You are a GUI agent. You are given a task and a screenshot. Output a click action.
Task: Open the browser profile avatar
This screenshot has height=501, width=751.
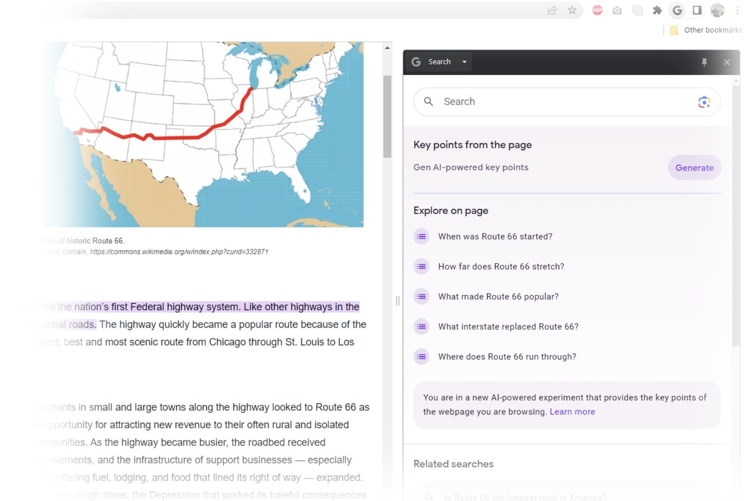717,10
